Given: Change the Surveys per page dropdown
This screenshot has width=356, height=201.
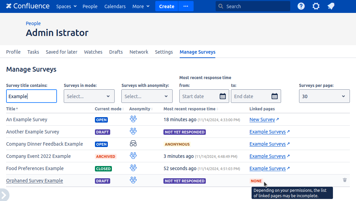Looking at the screenshot, I should click(x=324, y=96).
